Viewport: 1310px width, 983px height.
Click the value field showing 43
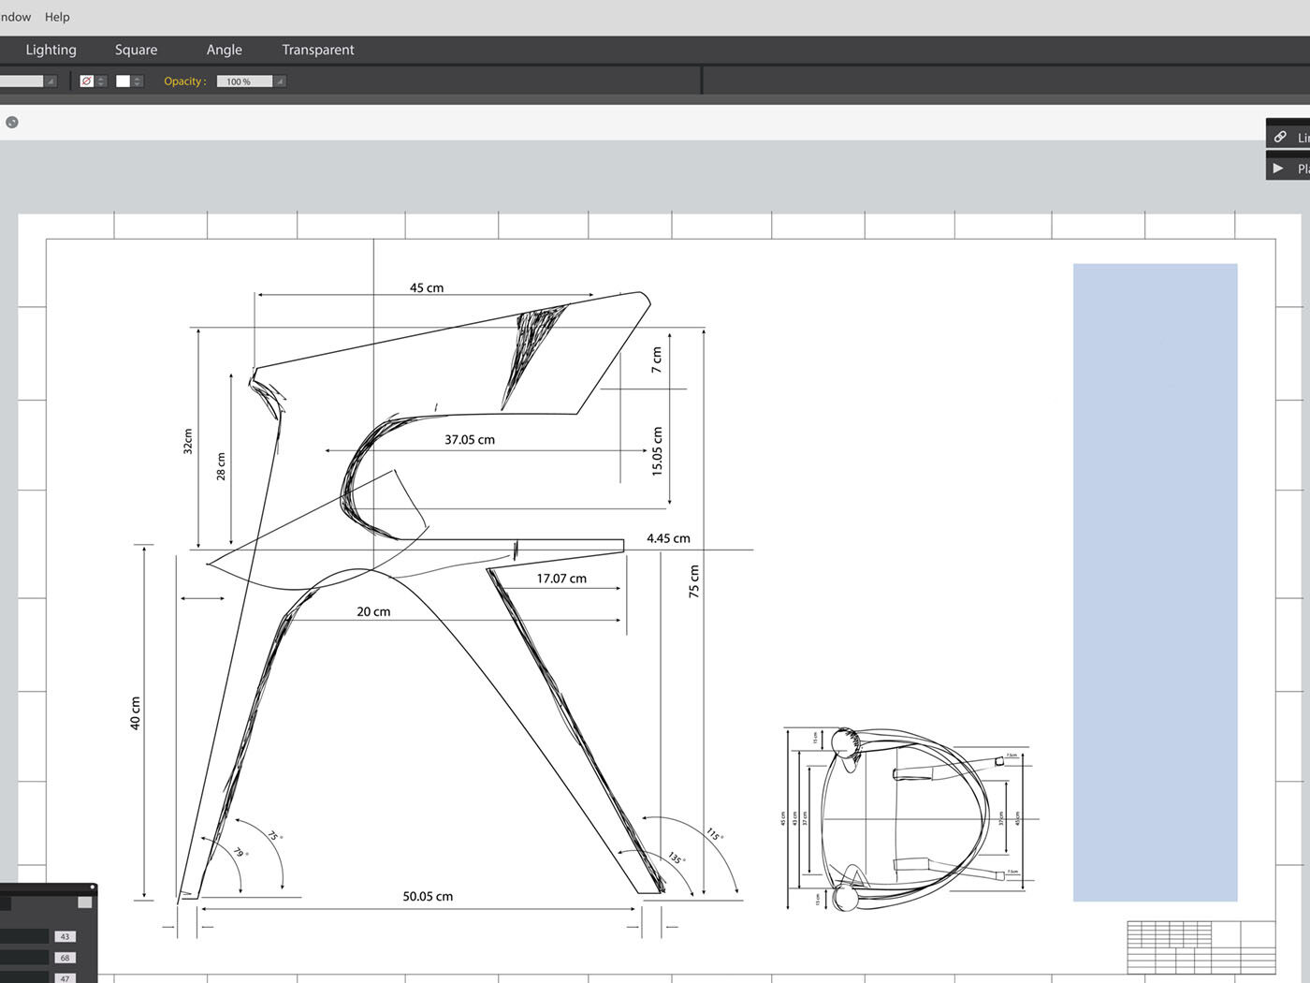tap(65, 936)
